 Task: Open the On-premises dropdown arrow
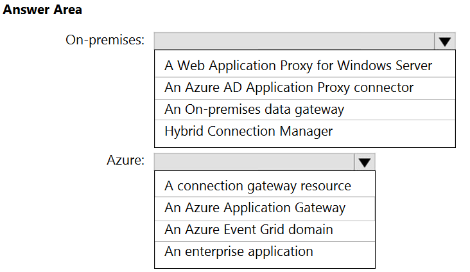(445, 41)
